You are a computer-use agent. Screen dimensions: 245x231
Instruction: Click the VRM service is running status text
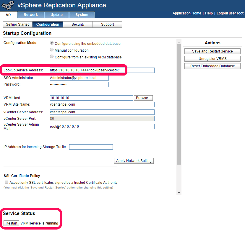pos(39,223)
